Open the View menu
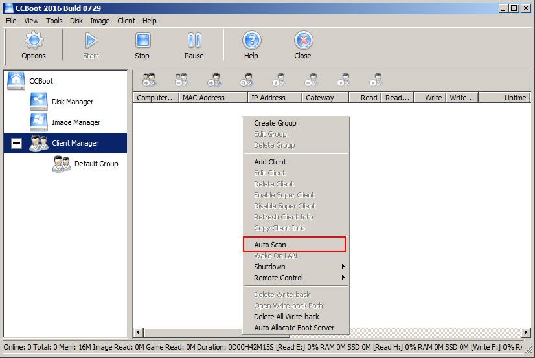The width and height of the screenshot is (535, 358). click(31, 21)
